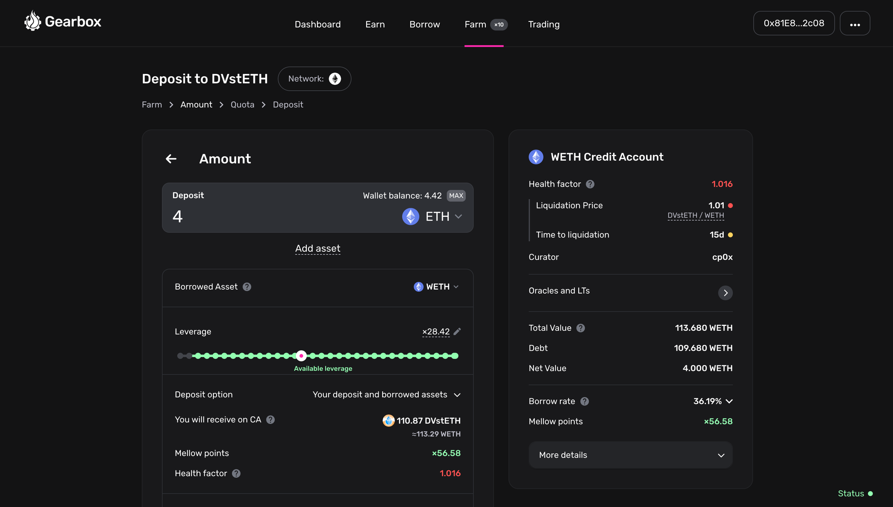Viewport: 893px width, 507px height.
Task: Click the Liquidation Price status dot
Action: (730, 205)
